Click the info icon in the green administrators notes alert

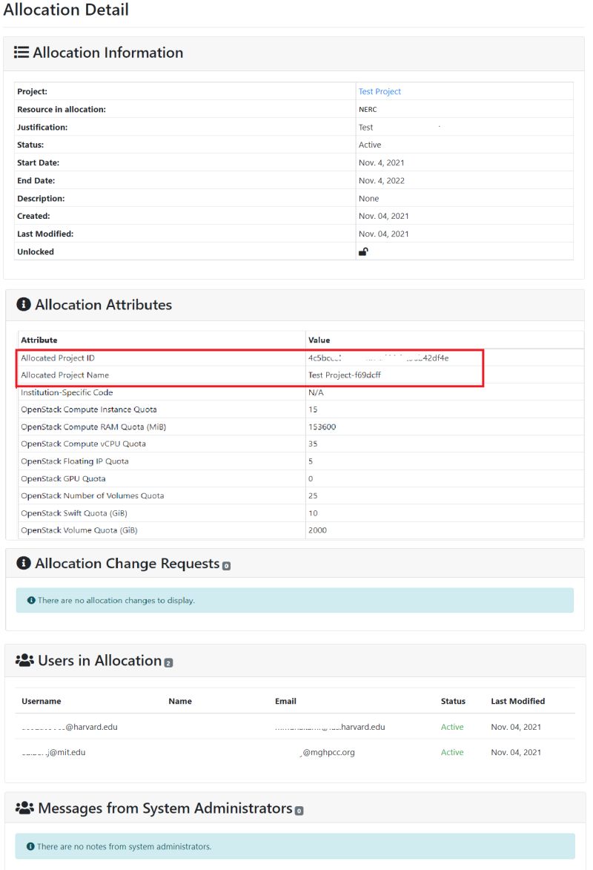coord(29,846)
